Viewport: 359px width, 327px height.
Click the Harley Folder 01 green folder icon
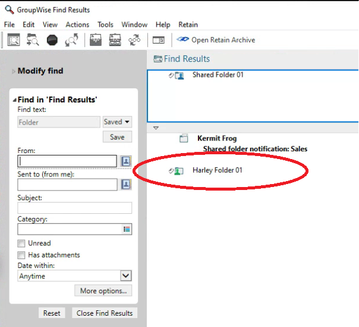(x=178, y=171)
